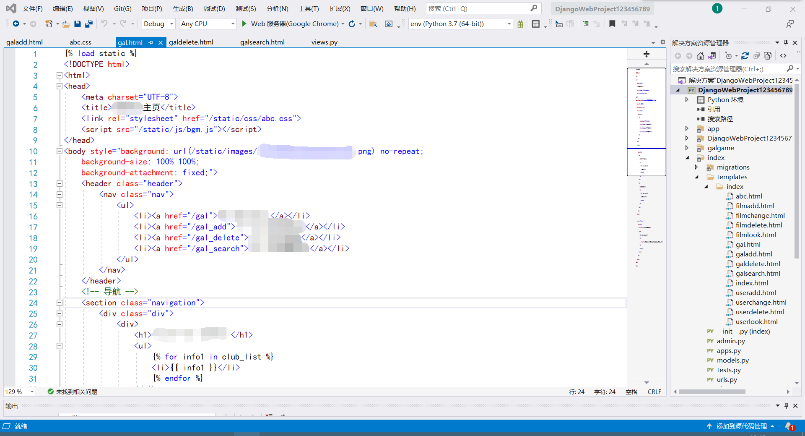805x436 pixels.
Task: Open the Git(G) menu
Action: pyautogui.click(x=123, y=8)
